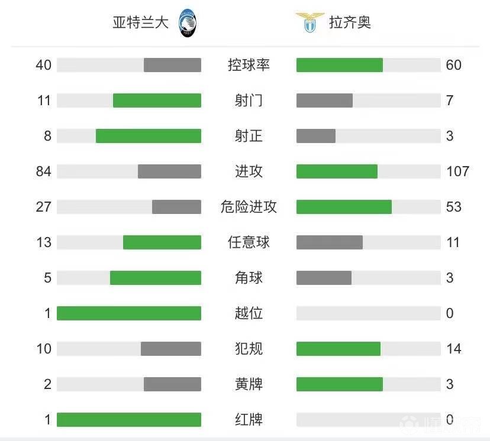The height and width of the screenshot is (441, 490).
Task: Click Atalanta's green 射门 shots bar
Action: tap(157, 100)
